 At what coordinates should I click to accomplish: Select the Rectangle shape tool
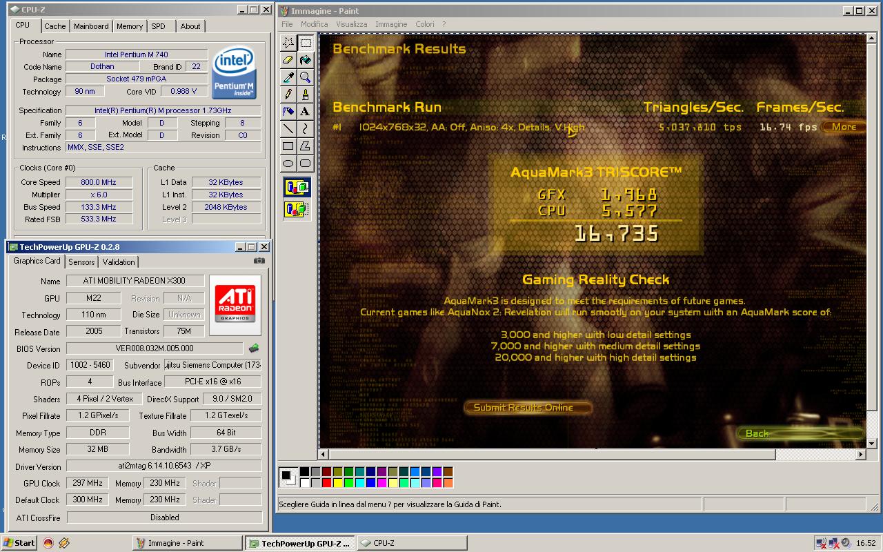pyautogui.click(x=288, y=146)
